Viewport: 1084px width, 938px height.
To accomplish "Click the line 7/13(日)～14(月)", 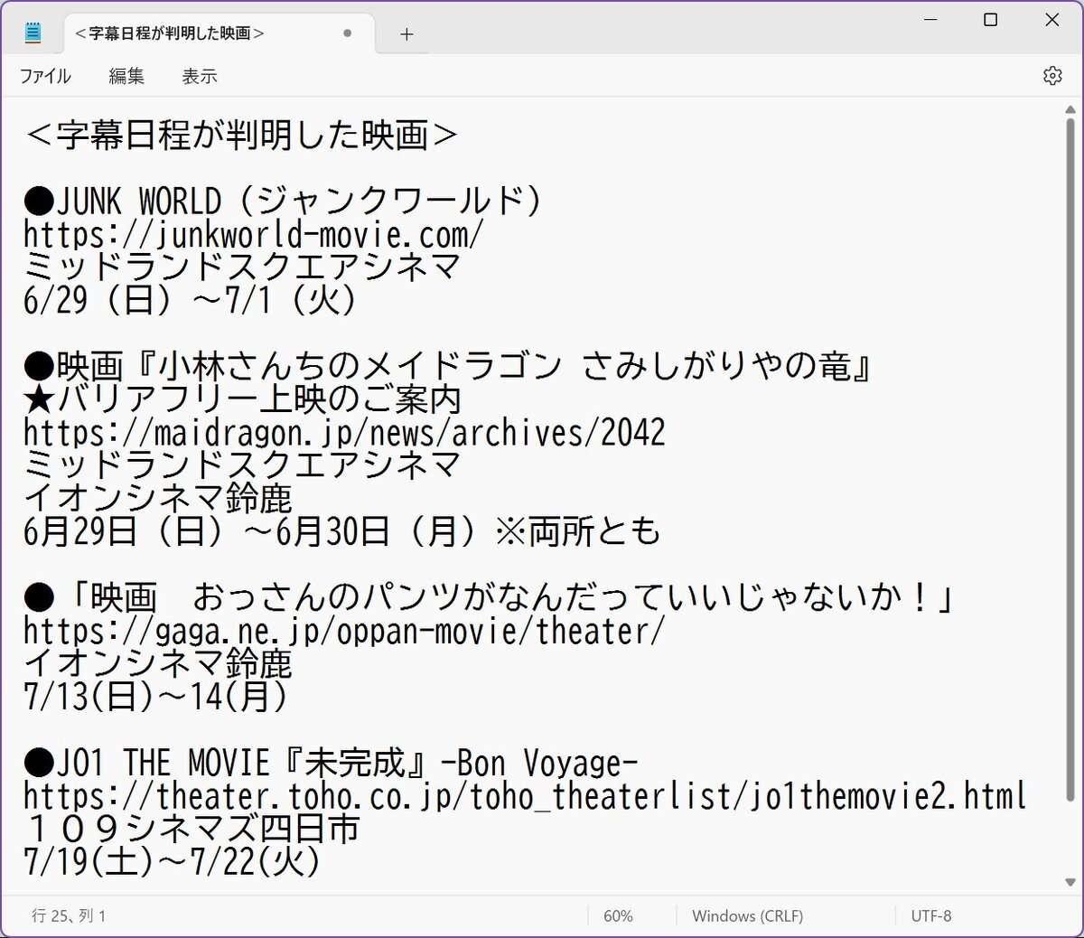I will click(156, 697).
